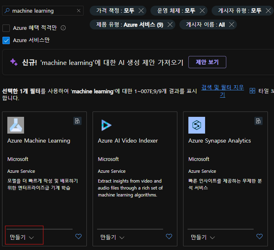The height and width of the screenshot is (250, 274).
Task: Open the 게시자 유형 filter options
Action: 240,11
